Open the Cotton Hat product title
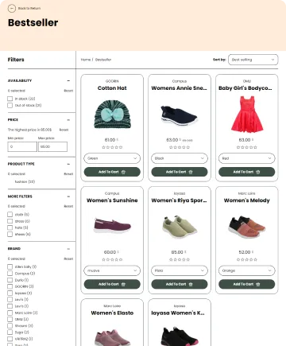The image size is (286, 346). pyautogui.click(x=112, y=88)
